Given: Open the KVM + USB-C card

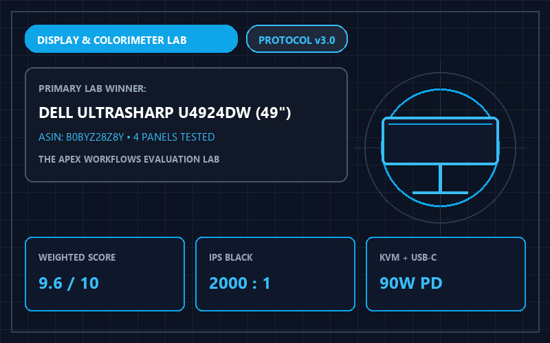Looking at the screenshot, I should click(x=445, y=274).
